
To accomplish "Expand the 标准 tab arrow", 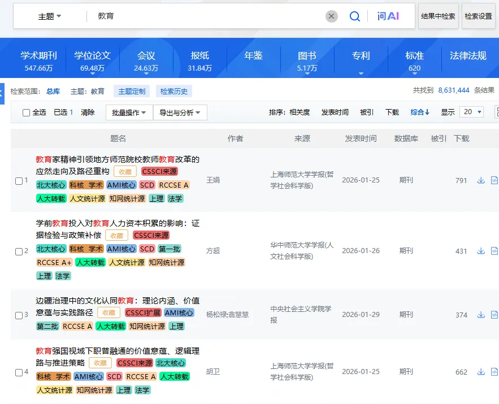I will (x=414, y=73).
